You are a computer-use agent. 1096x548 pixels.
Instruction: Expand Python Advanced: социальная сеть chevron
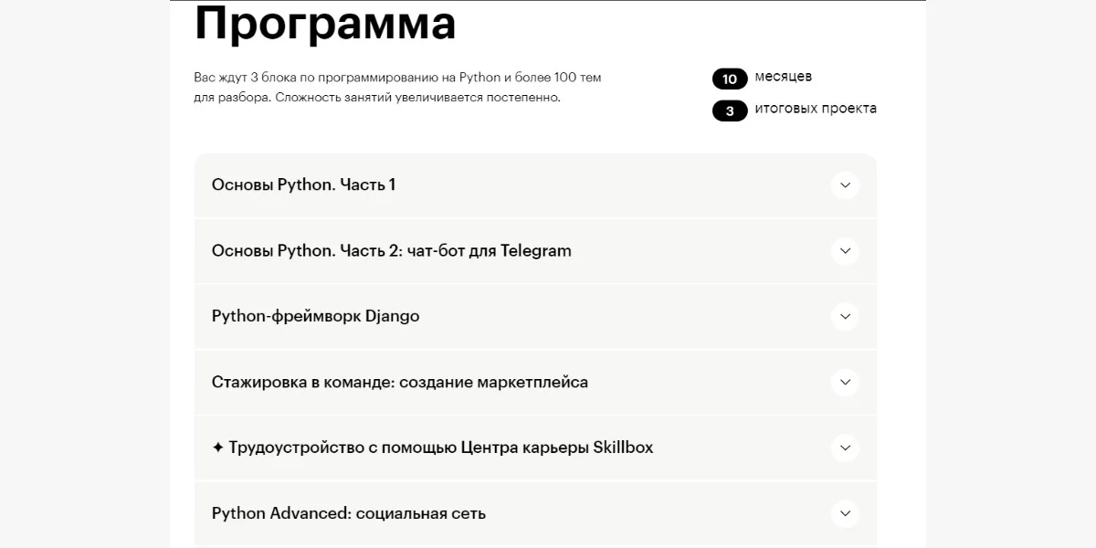pos(845,514)
